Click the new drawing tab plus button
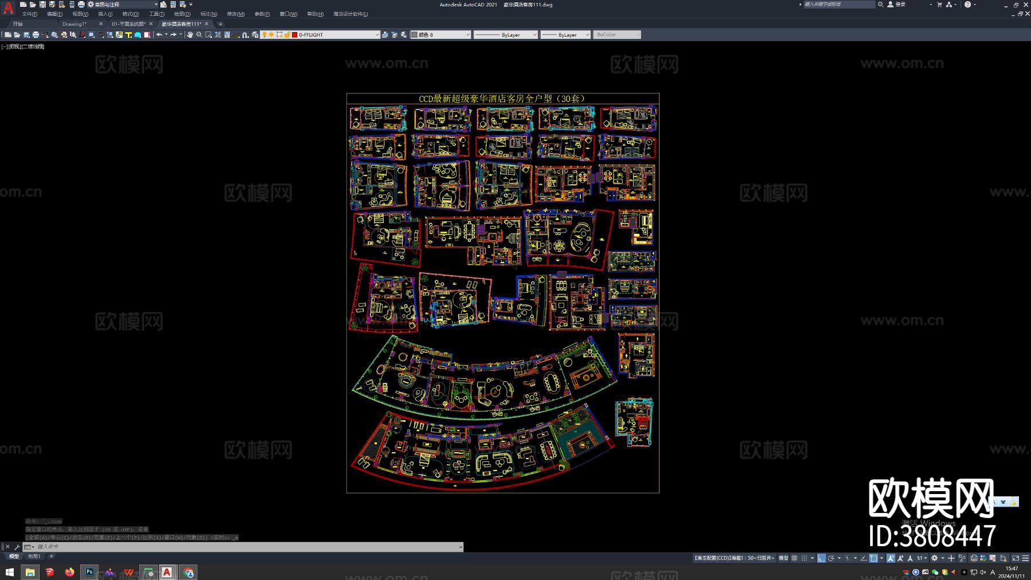 [x=221, y=24]
